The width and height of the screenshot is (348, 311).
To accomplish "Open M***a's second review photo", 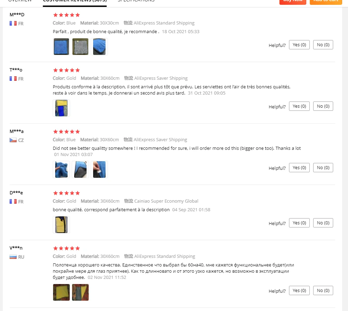I will click(x=80, y=169).
